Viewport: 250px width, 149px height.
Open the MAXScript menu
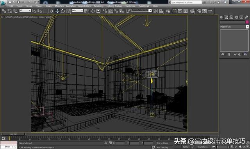tap(144, 6)
